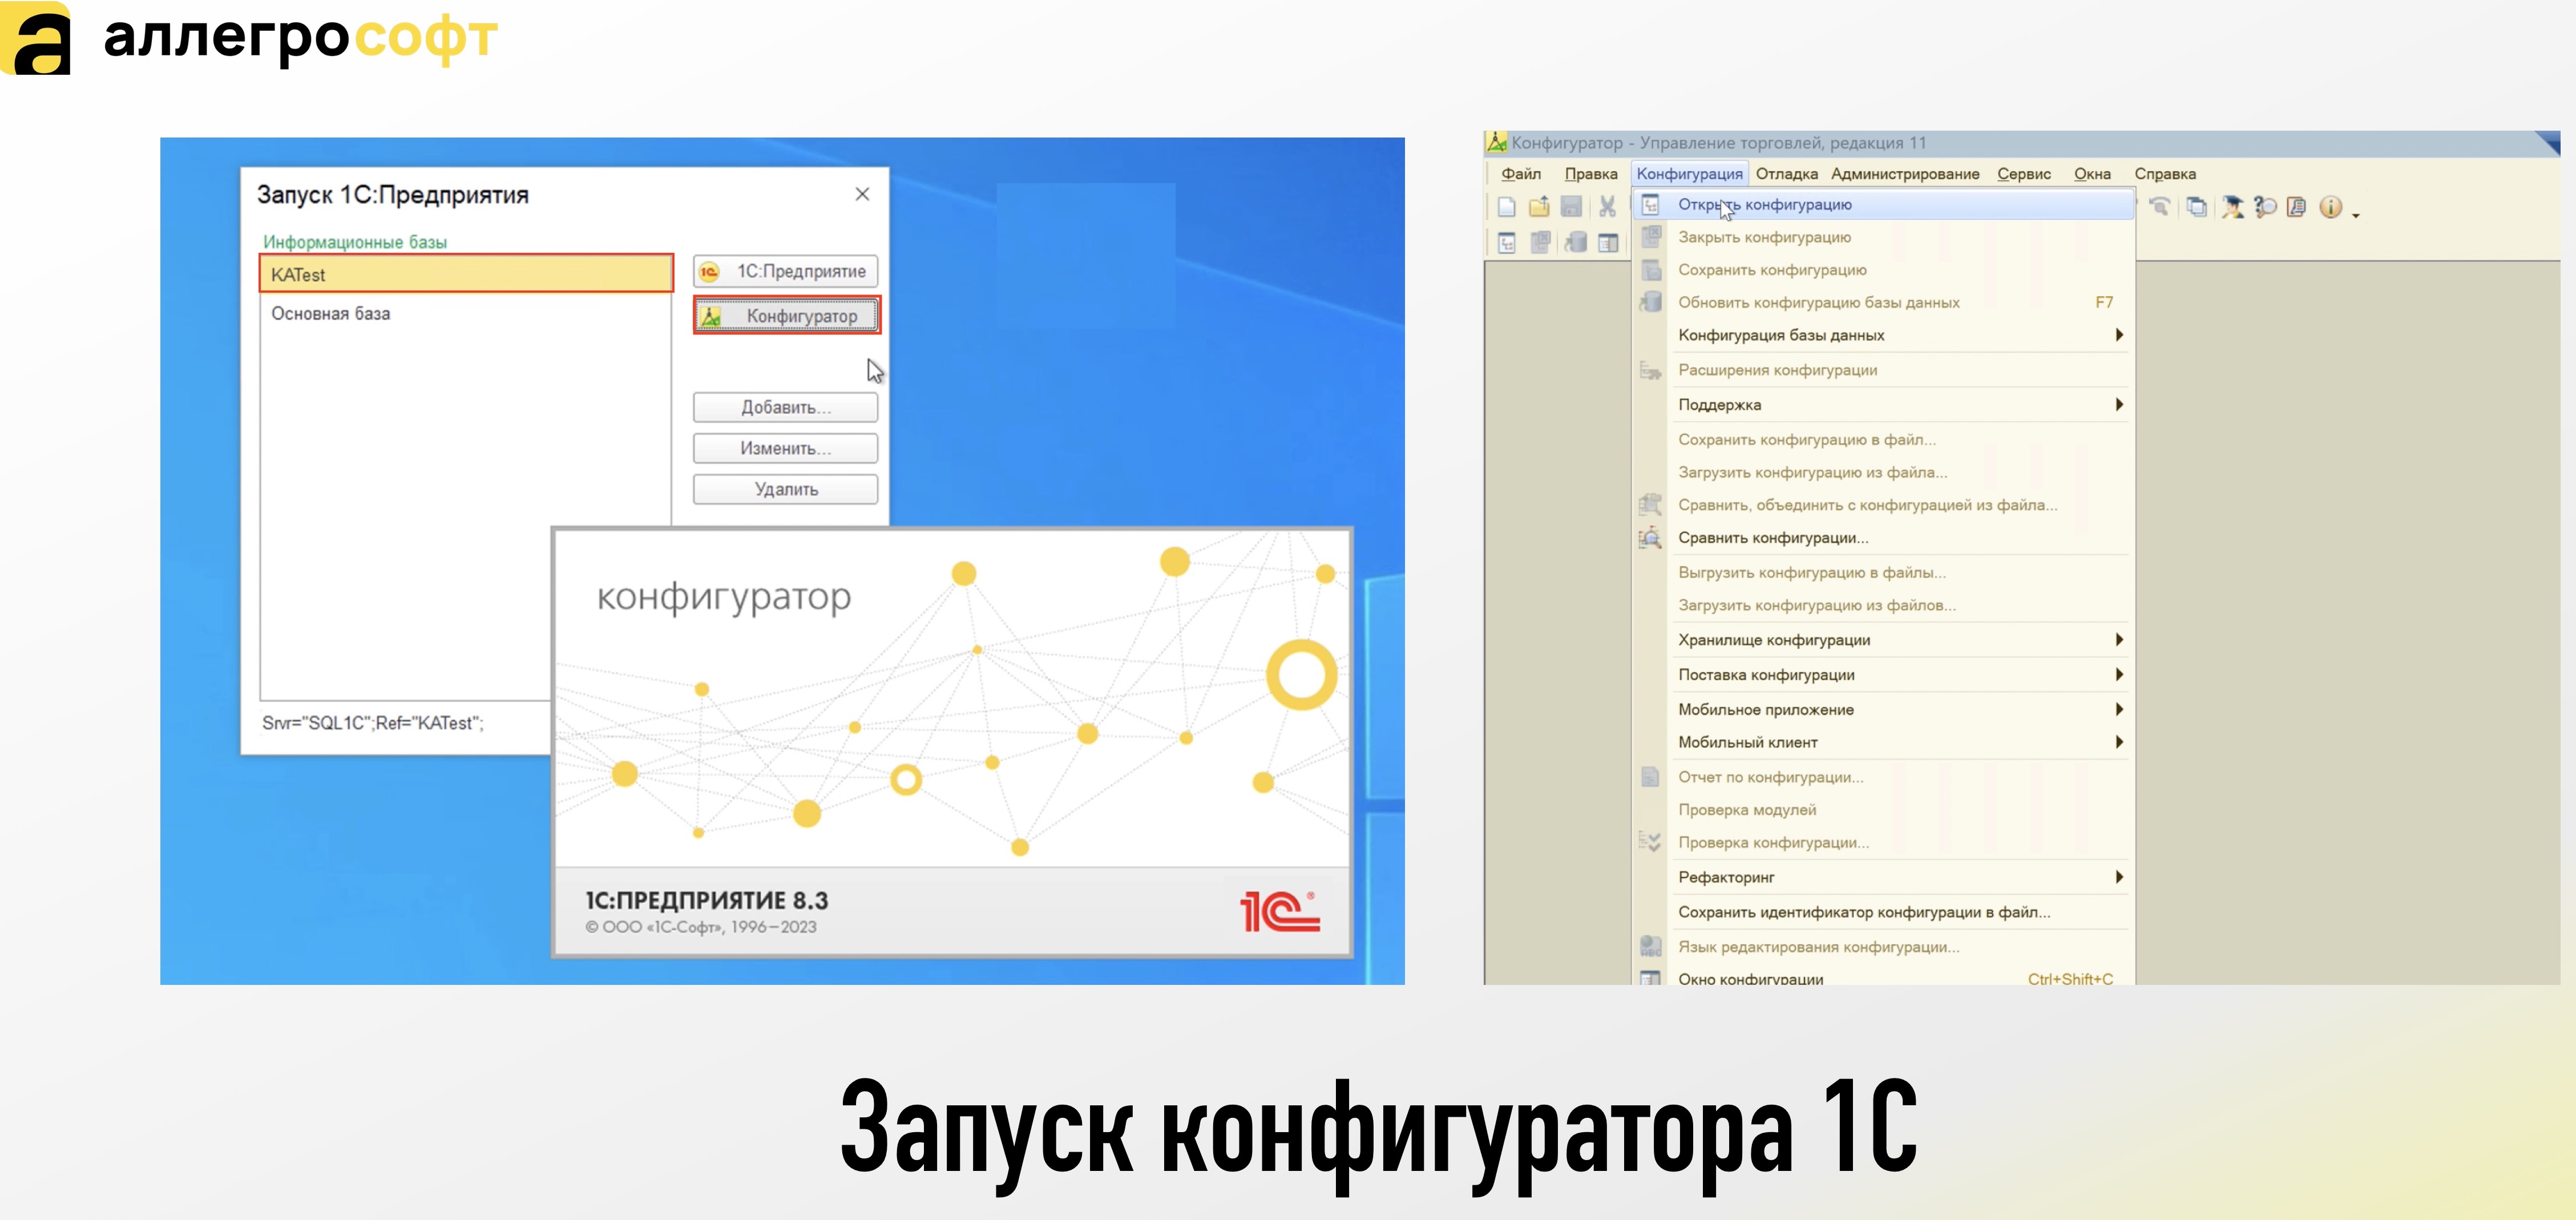Choose Сравнить конфигурации... menu item

(1884, 538)
